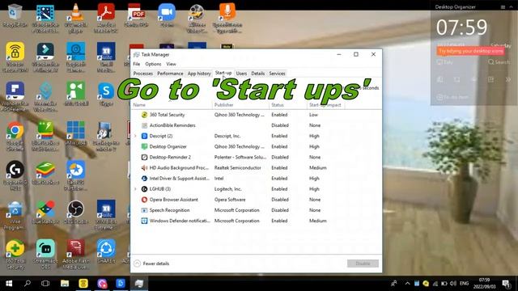Viewport: 518px width, 291px height.
Task: Select the 360 Total Security startup icon
Action: click(144, 115)
